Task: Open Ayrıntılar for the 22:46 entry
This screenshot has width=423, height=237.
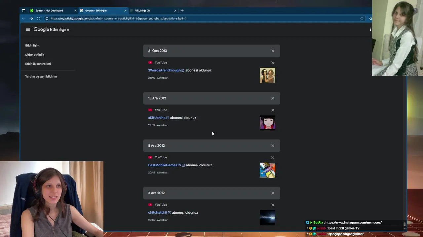Action: [x=162, y=220]
